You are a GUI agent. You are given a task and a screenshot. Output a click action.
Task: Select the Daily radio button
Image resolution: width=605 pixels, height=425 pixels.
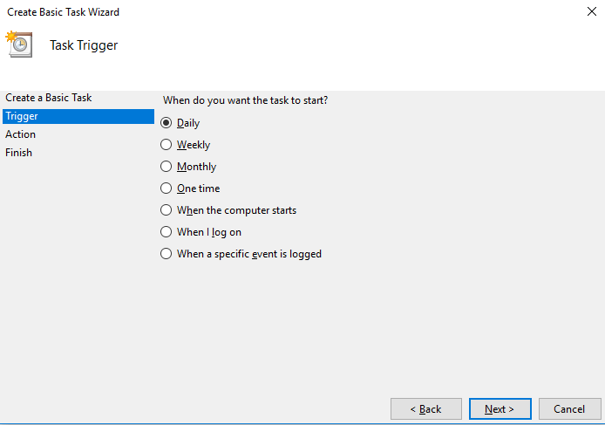(167, 123)
